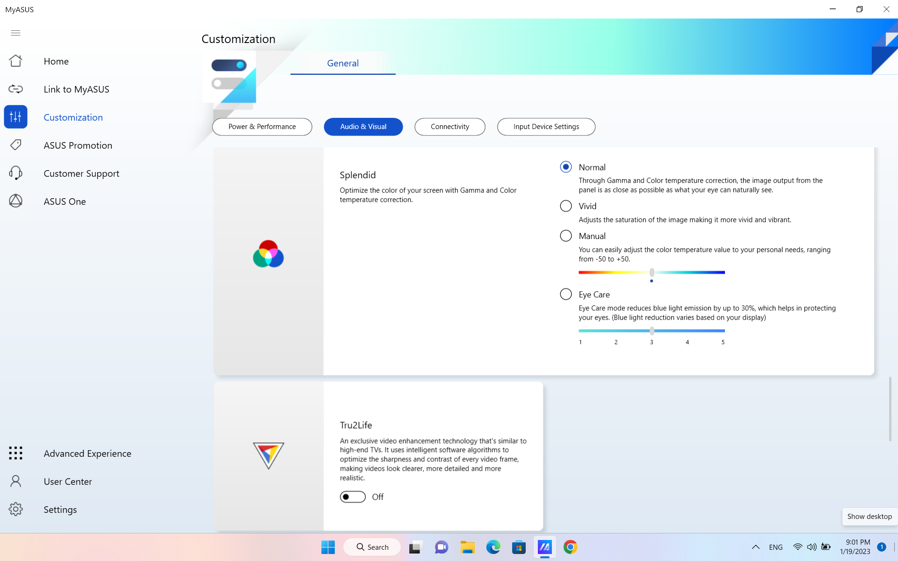Click the battery tray icon
Image resolution: width=898 pixels, height=561 pixels.
click(x=826, y=547)
